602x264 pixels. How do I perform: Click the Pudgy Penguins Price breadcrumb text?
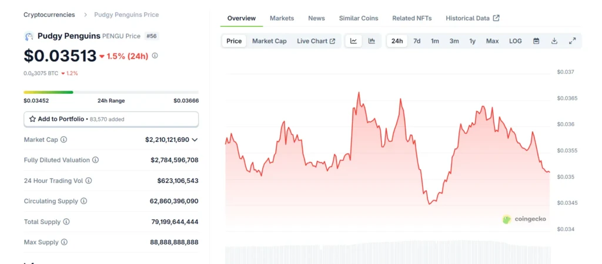tap(126, 15)
